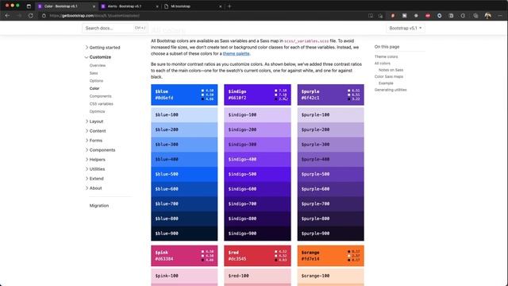Select the $blue-900 swatch
This screenshot has height=286, width=508.
coord(184,234)
